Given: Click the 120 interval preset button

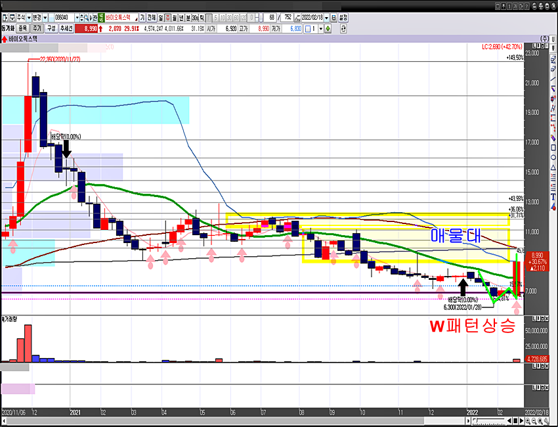Looking at the screenshot, I should [x=244, y=18].
